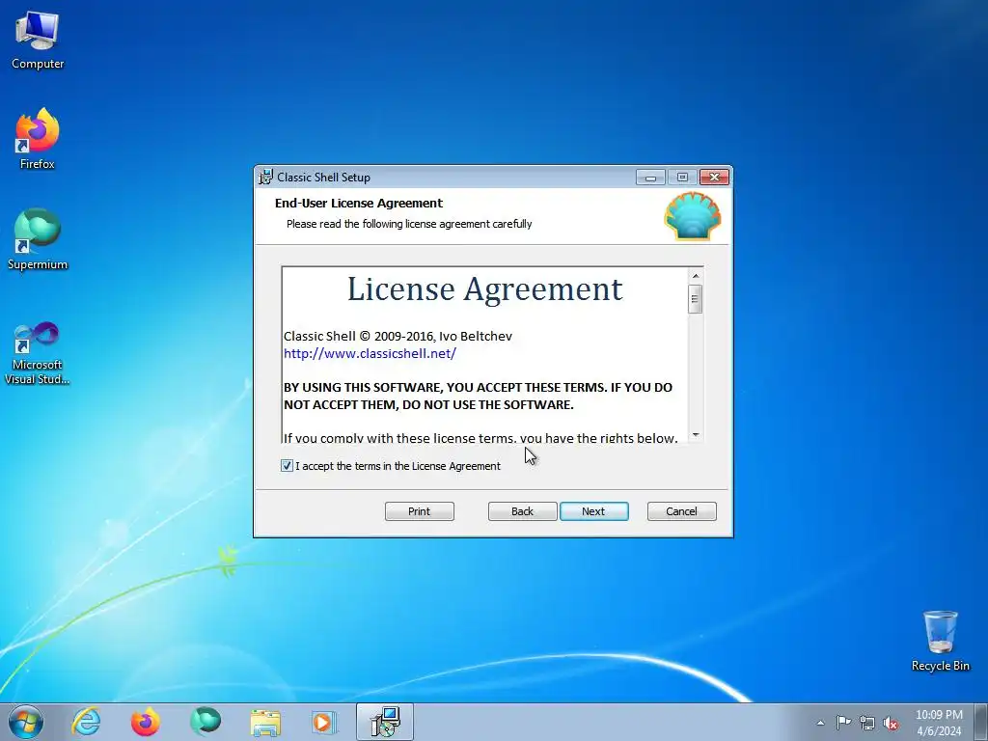The image size is (988, 741).
Task: Cancel the Classic Shell setup
Action: tap(681, 511)
